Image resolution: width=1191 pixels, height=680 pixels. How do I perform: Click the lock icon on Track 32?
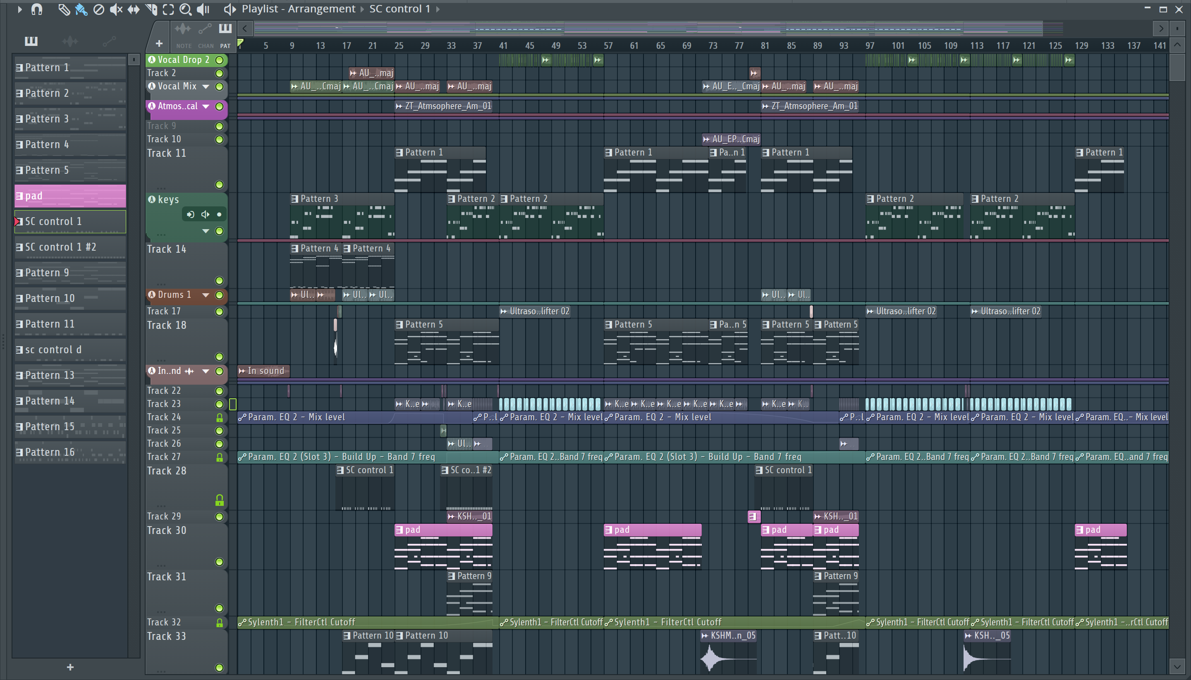click(220, 623)
